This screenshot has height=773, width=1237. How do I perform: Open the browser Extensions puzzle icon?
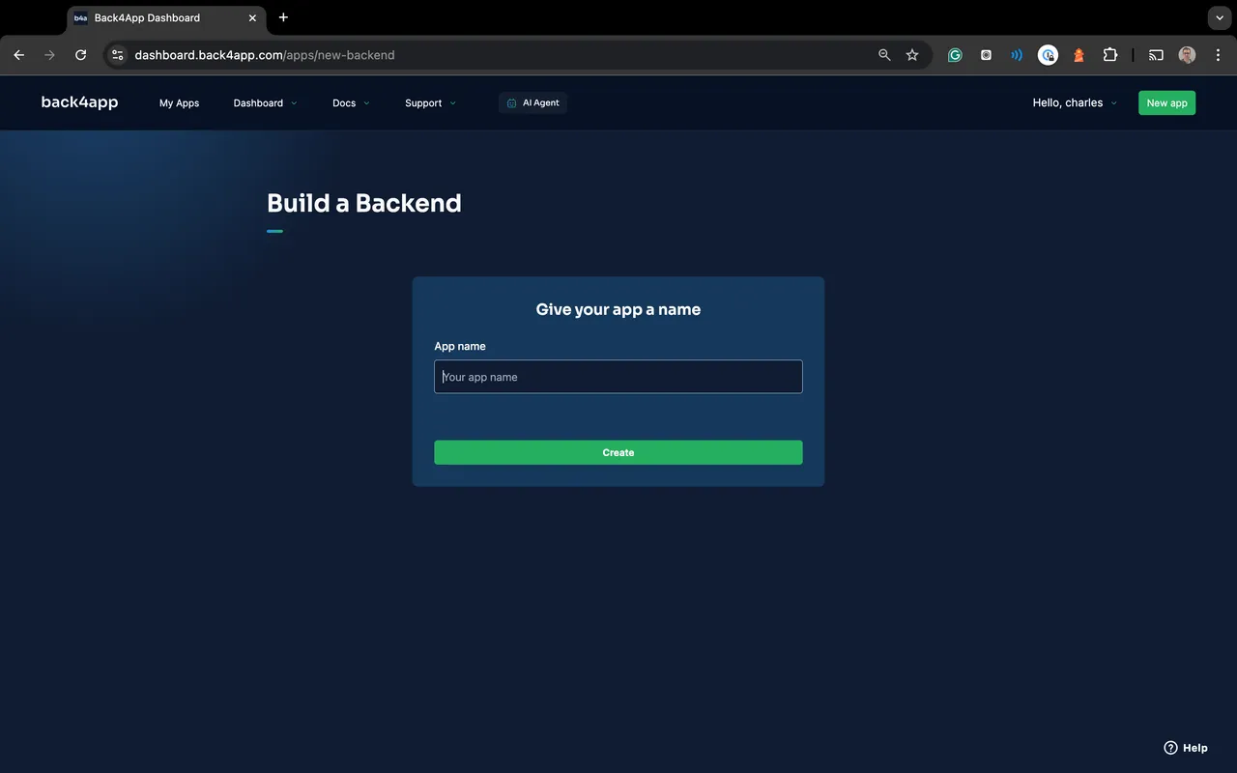1109,55
